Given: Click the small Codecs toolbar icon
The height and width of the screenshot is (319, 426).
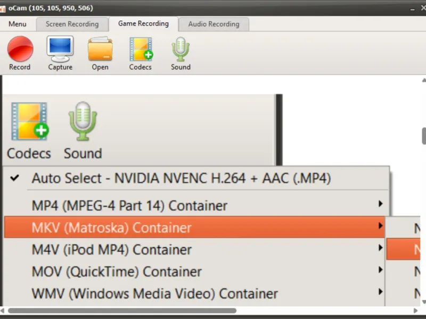Looking at the screenshot, I should (141, 49).
